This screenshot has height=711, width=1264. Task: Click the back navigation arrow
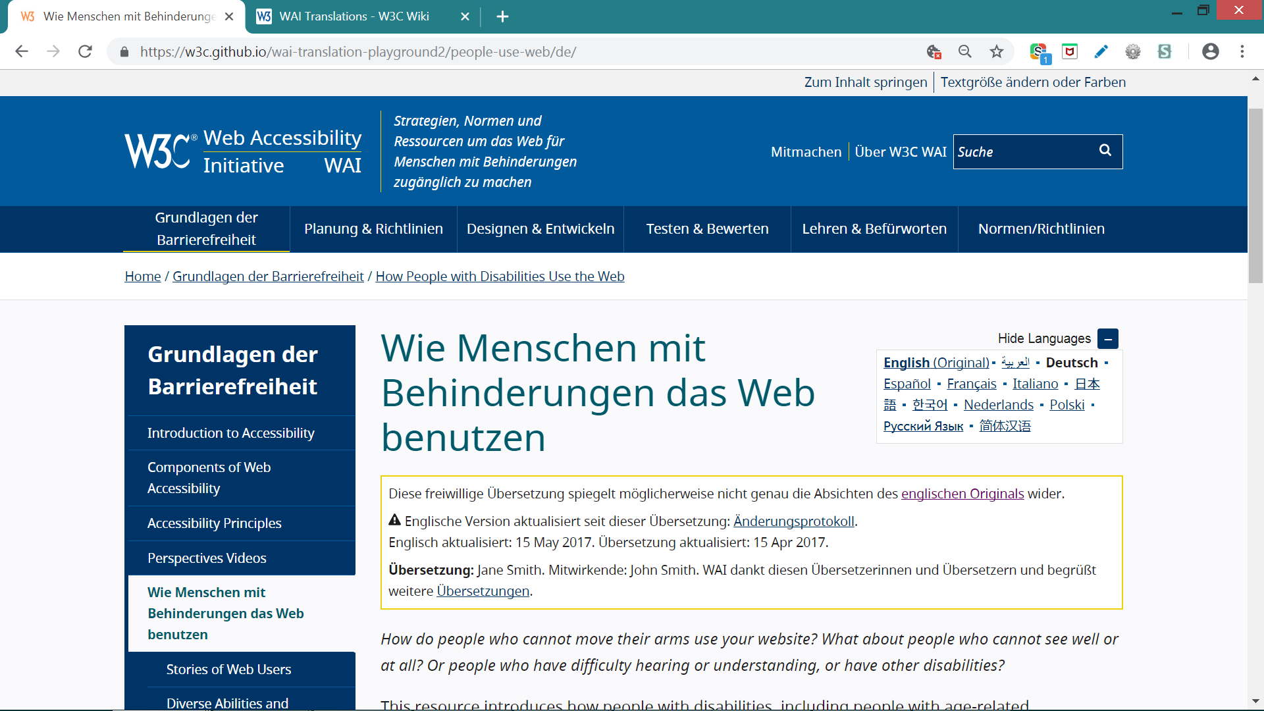22,51
